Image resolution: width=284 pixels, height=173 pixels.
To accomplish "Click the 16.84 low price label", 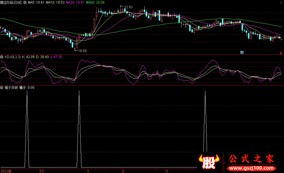I will click(82, 51).
